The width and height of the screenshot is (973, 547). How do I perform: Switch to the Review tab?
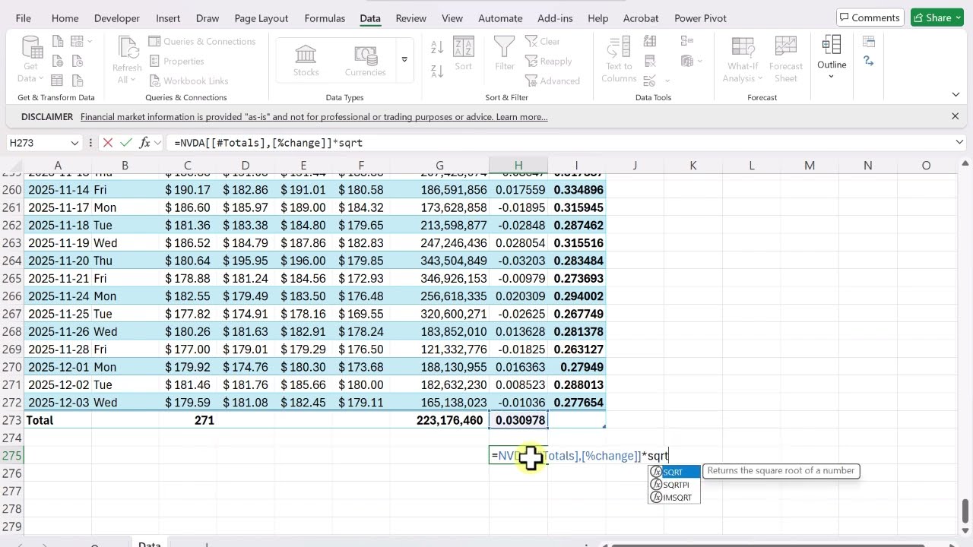coord(410,18)
